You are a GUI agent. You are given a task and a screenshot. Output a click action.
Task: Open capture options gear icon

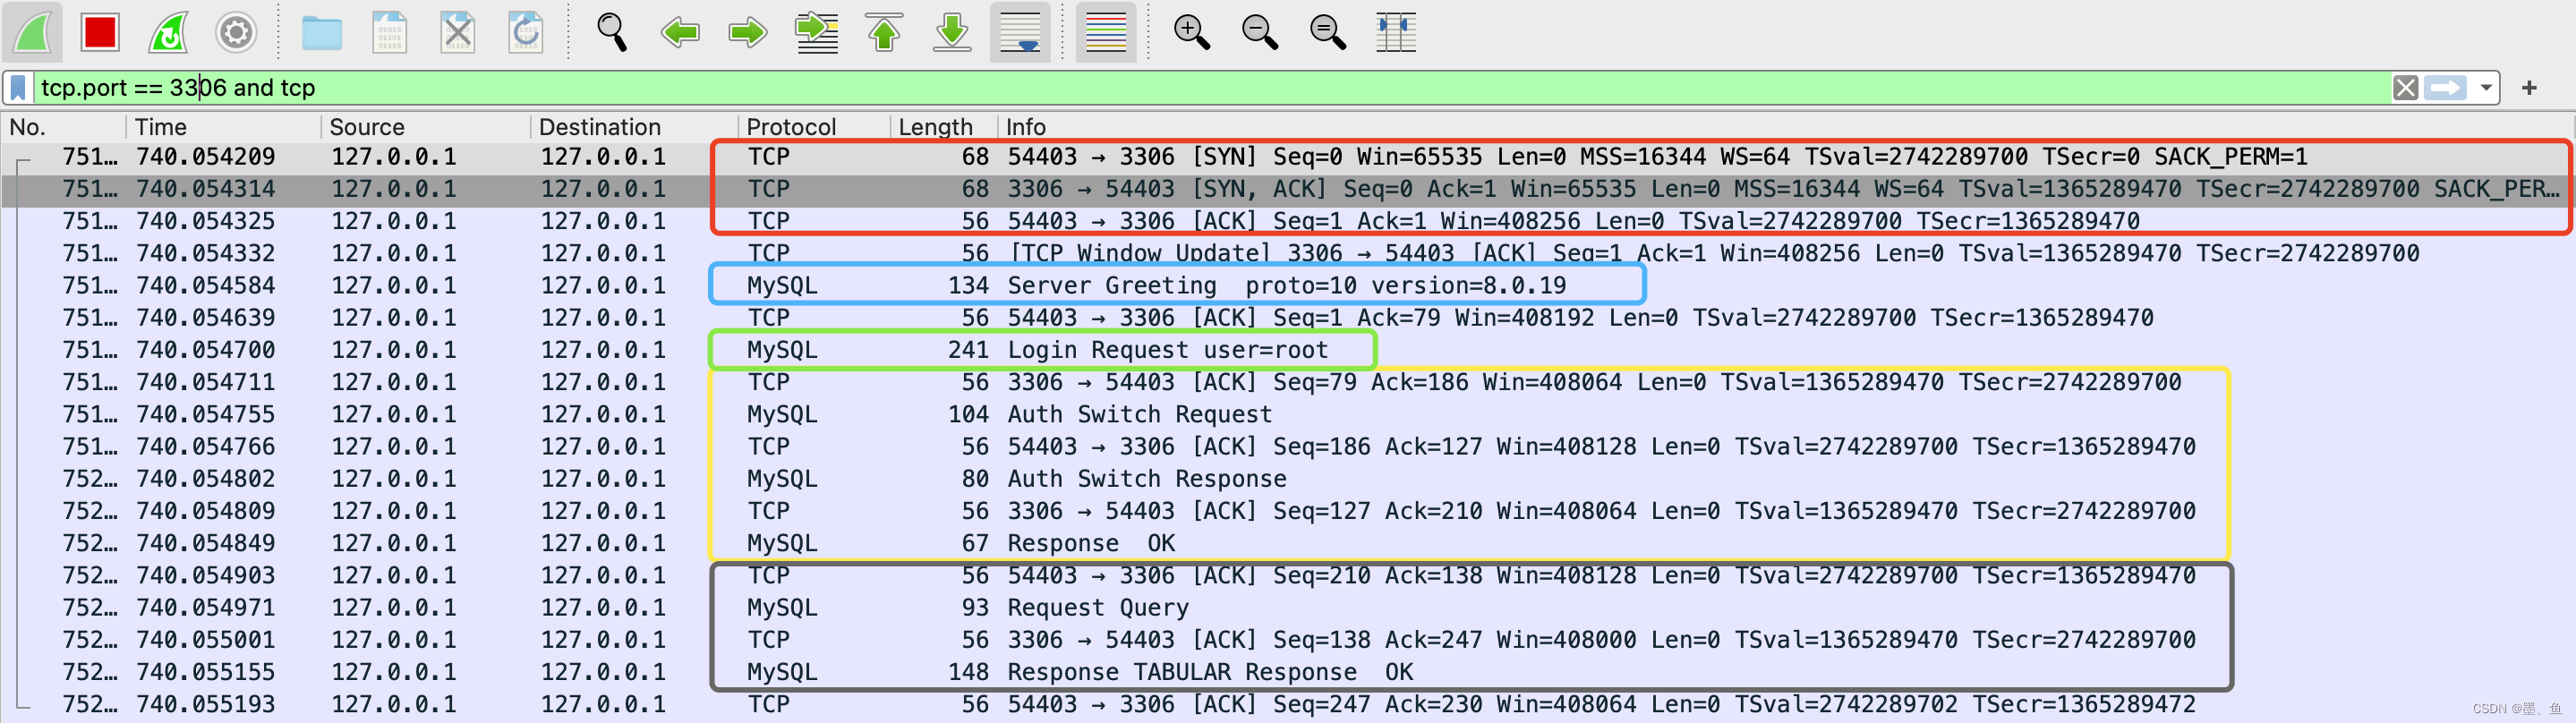(236, 32)
